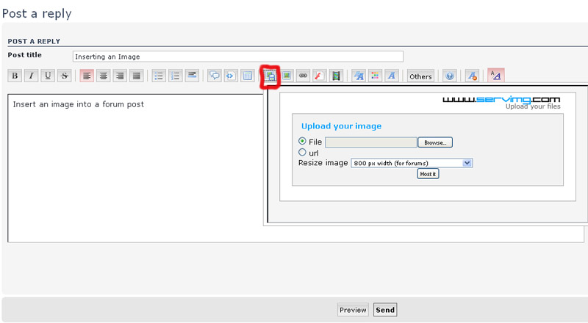Justify the text alignment
588x323 pixels.
pyautogui.click(x=137, y=76)
